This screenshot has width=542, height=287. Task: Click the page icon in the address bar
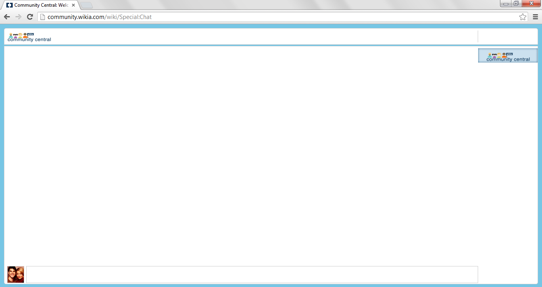point(43,17)
